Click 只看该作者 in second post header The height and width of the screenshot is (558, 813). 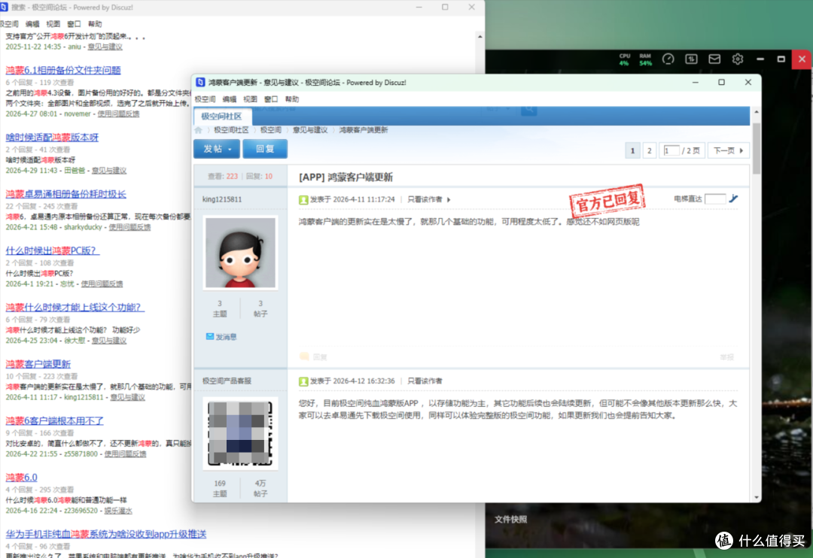point(425,381)
